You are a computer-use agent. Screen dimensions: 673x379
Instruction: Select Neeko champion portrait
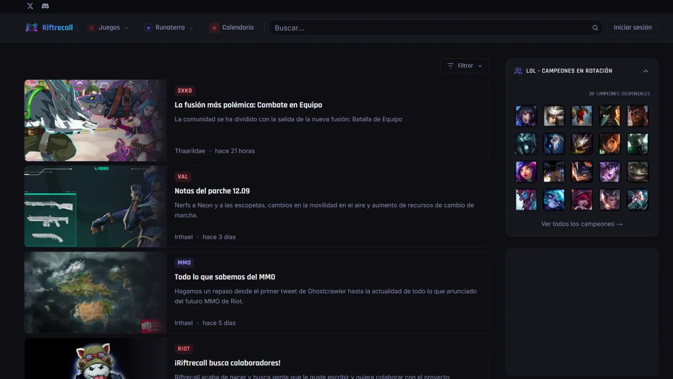click(526, 172)
